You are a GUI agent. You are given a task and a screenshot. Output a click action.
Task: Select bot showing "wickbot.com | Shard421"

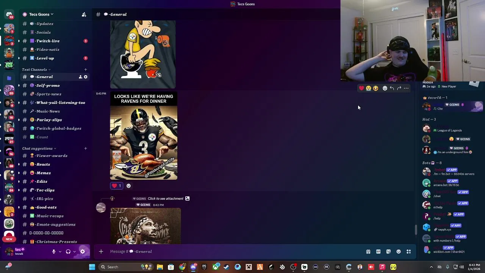(x=451, y=249)
